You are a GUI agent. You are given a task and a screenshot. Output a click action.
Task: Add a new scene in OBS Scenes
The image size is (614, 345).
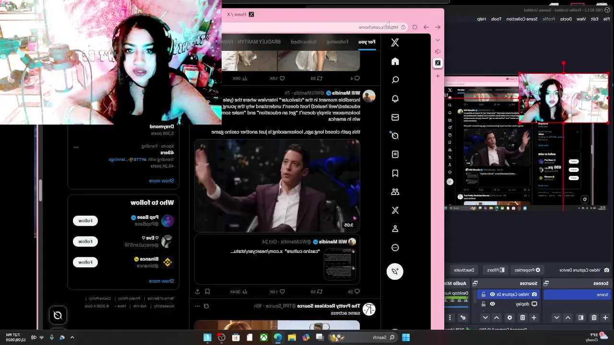[605, 317]
